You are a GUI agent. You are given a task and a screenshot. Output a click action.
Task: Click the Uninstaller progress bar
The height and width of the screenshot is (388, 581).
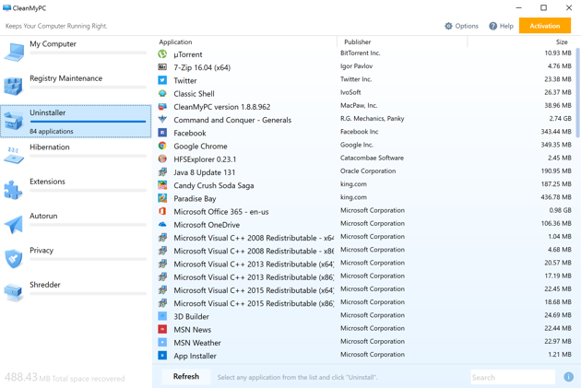tap(88, 122)
